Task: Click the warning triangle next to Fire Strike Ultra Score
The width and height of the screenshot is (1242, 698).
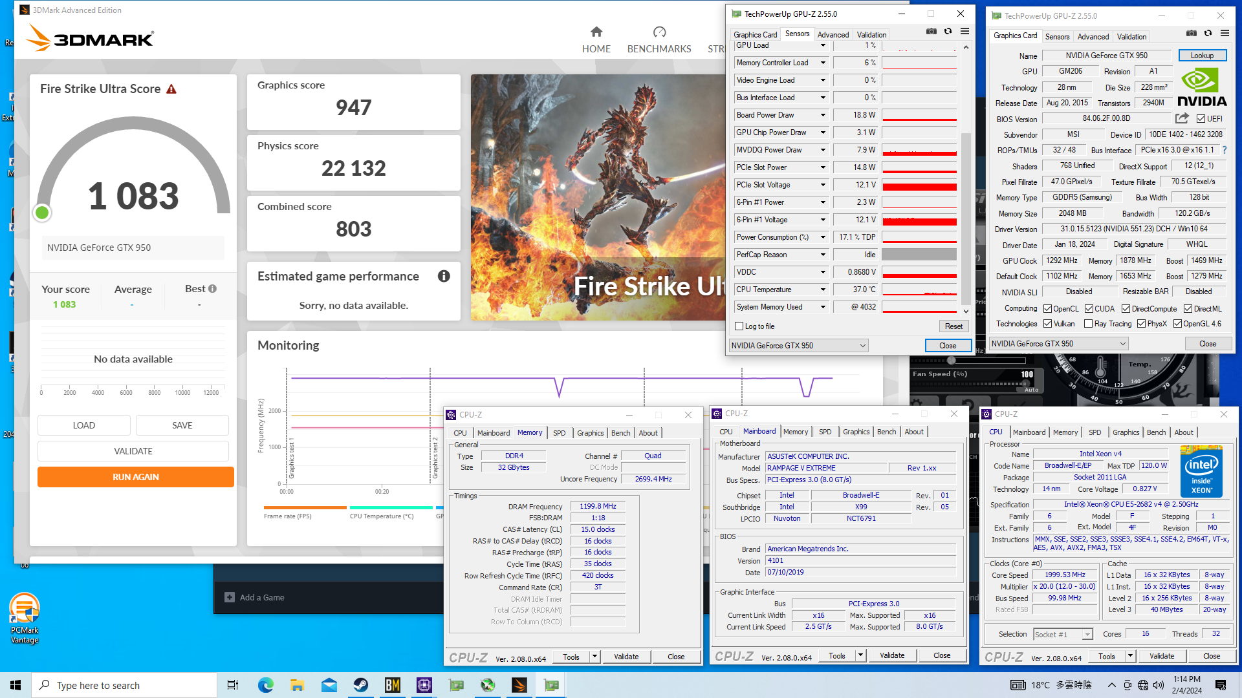Action: pyautogui.click(x=171, y=89)
